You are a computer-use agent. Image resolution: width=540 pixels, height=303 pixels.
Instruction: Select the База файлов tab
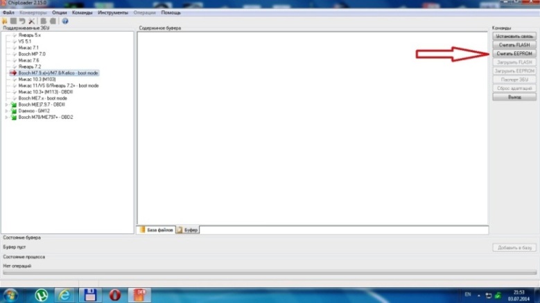click(157, 229)
